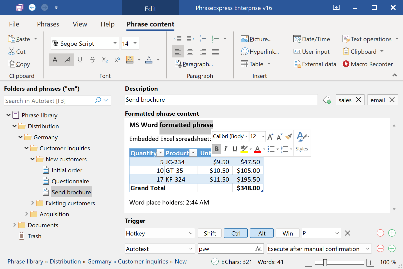Center align the paragraph
Viewport: 403px width, 269px height.
point(190,51)
